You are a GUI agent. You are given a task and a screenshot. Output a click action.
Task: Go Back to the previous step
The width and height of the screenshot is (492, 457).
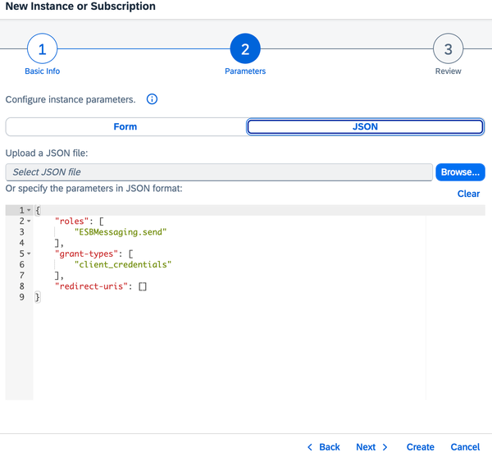324,446
